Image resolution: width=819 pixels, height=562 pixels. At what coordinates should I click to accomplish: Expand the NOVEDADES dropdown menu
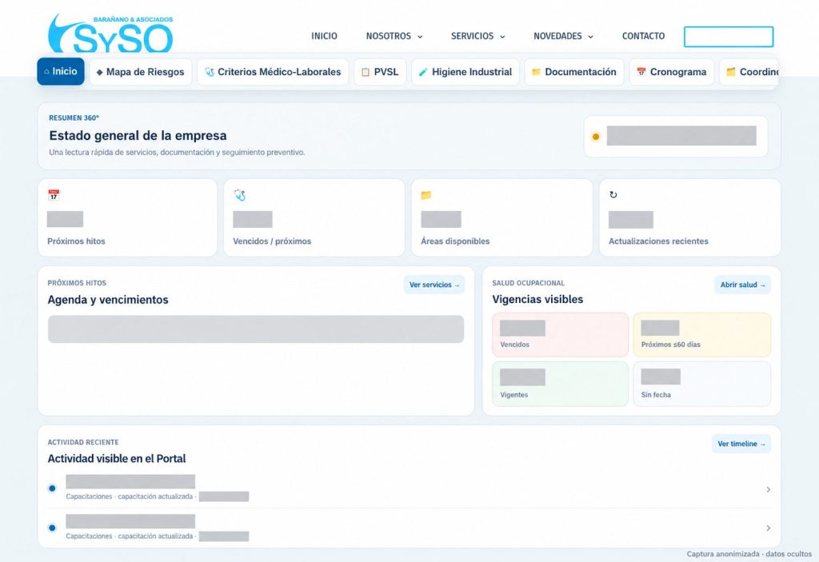(x=563, y=36)
